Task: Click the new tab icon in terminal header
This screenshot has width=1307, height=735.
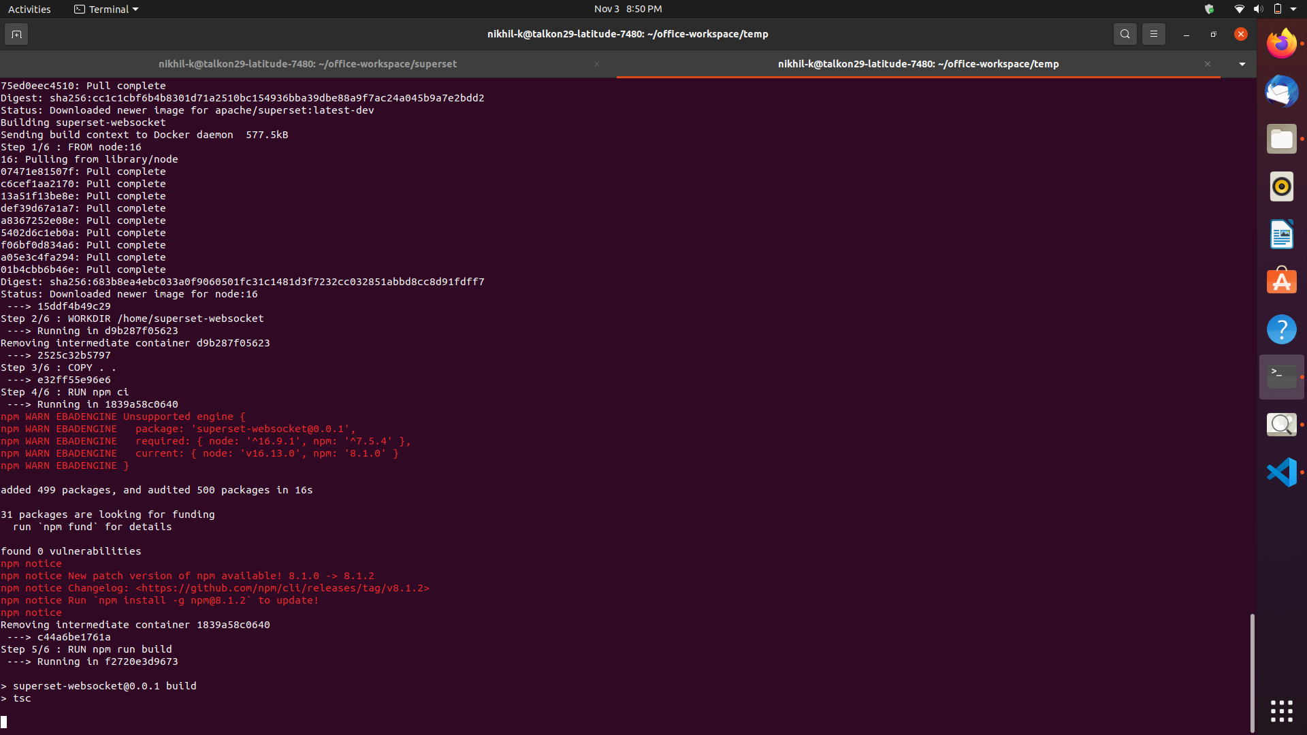Action: (16, 34)
